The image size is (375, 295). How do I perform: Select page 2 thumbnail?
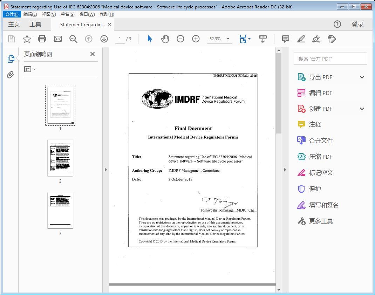pos(60,158)
